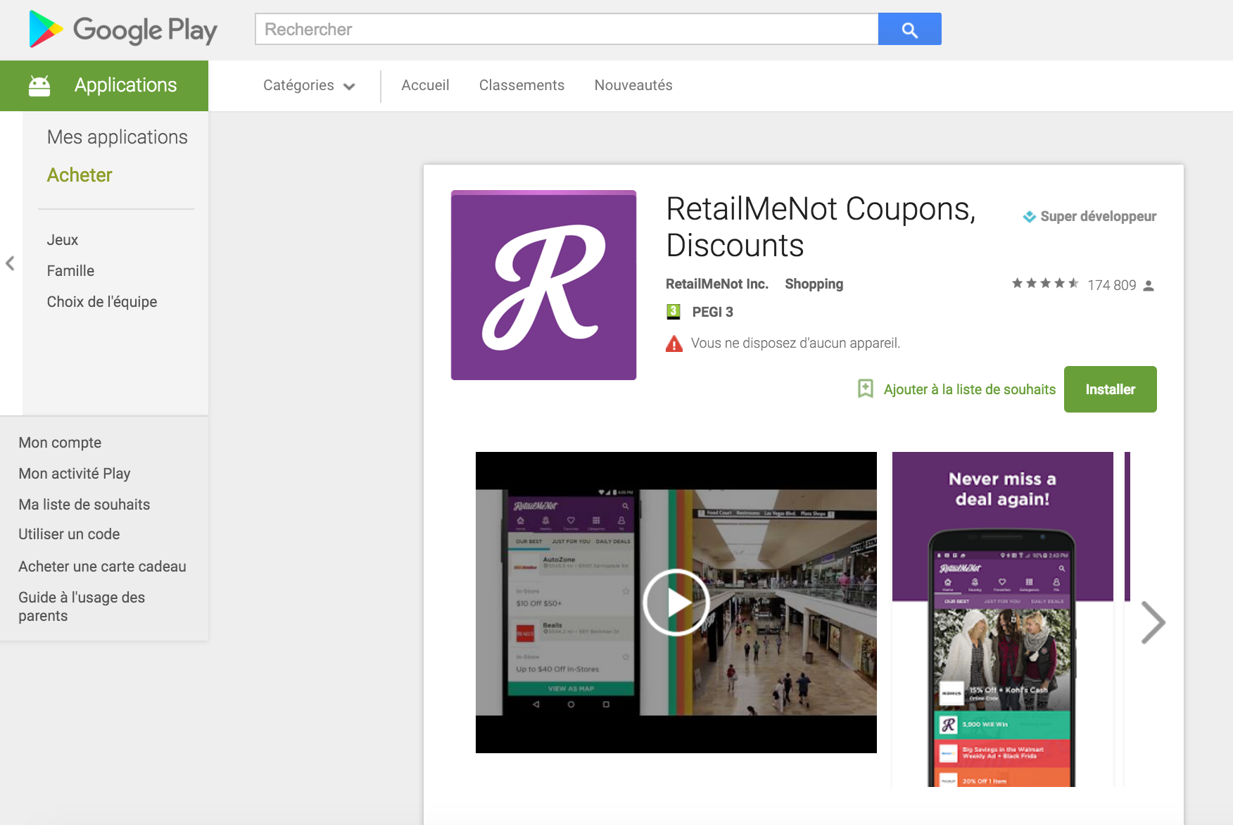1233x825 pixels.
Task: Open the Shopping category link
Action: (x=814, y=284)
